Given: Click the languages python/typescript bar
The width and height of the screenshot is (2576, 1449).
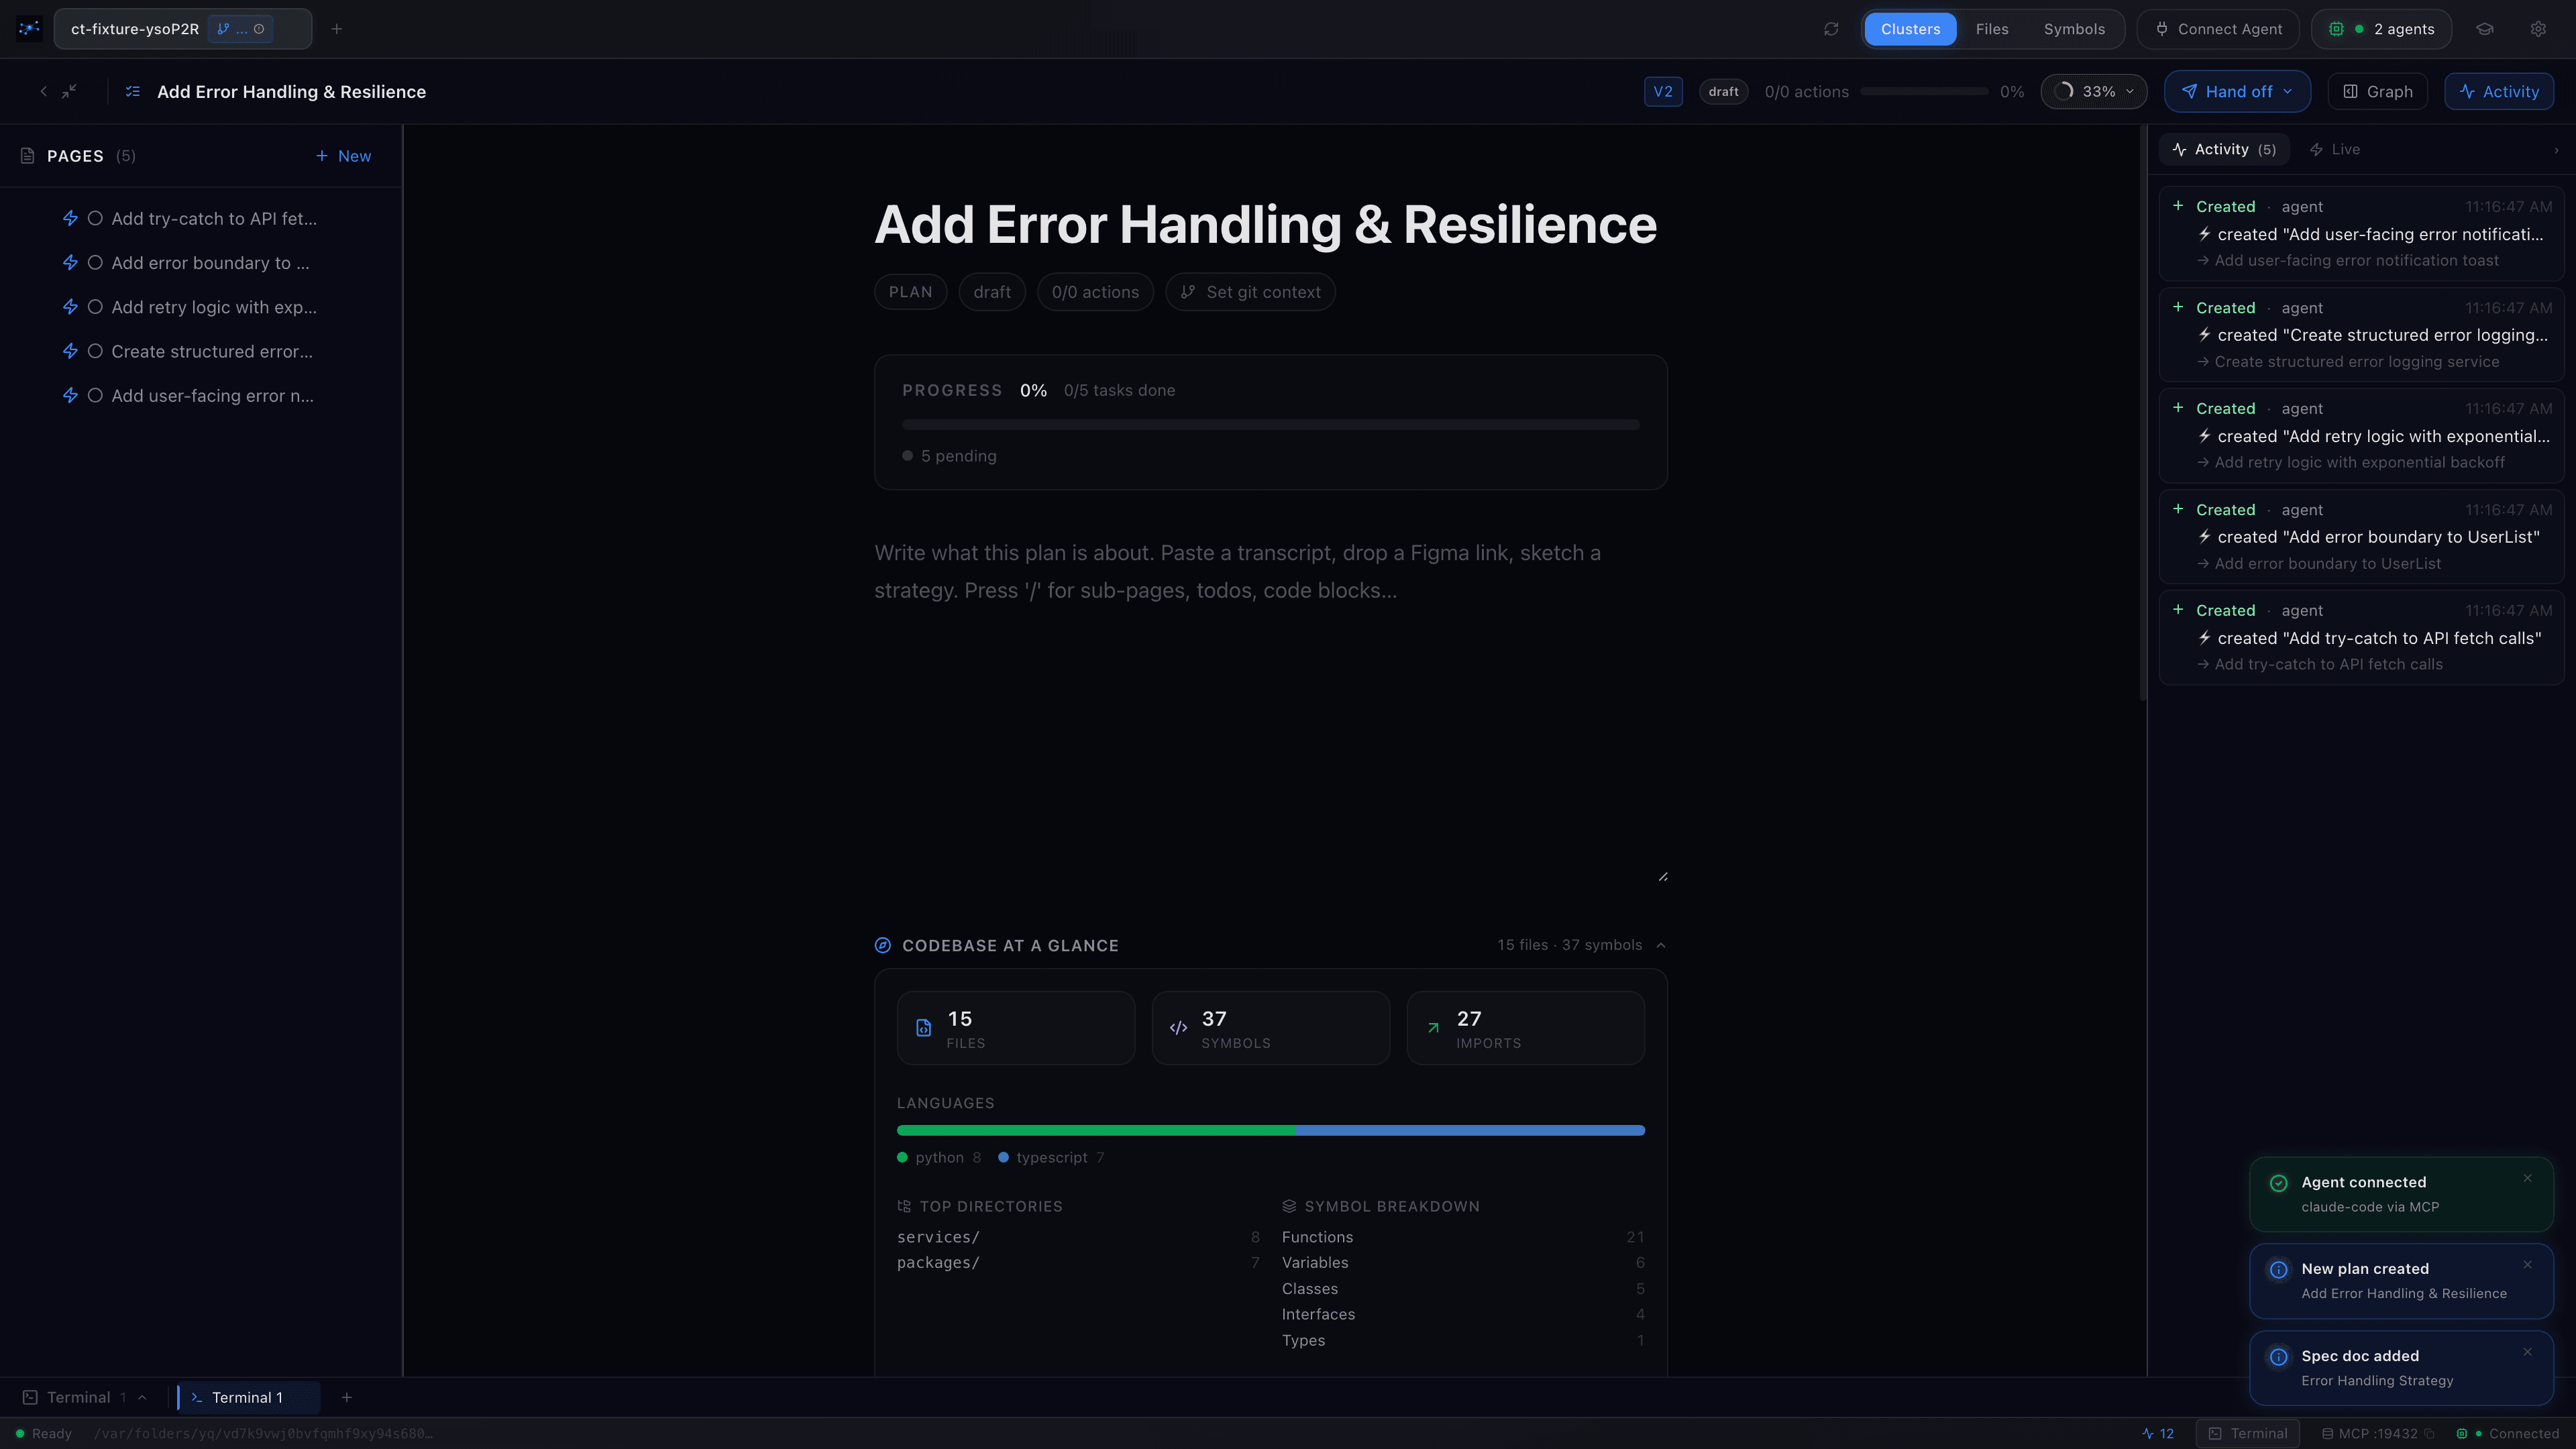Looking at the screenshot, I should [1270, 1130].
